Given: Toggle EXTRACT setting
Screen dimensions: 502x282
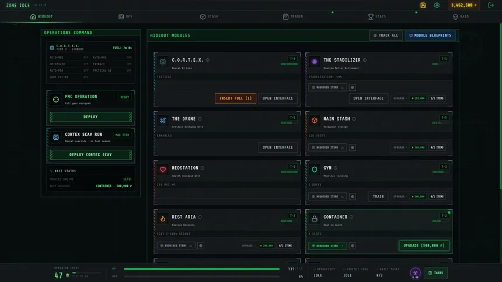Looking at the screenshot, I should 112,64.
